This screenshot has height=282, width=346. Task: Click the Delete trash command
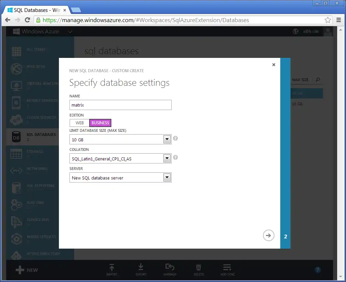pyautogui.click(x=199, y=270)
